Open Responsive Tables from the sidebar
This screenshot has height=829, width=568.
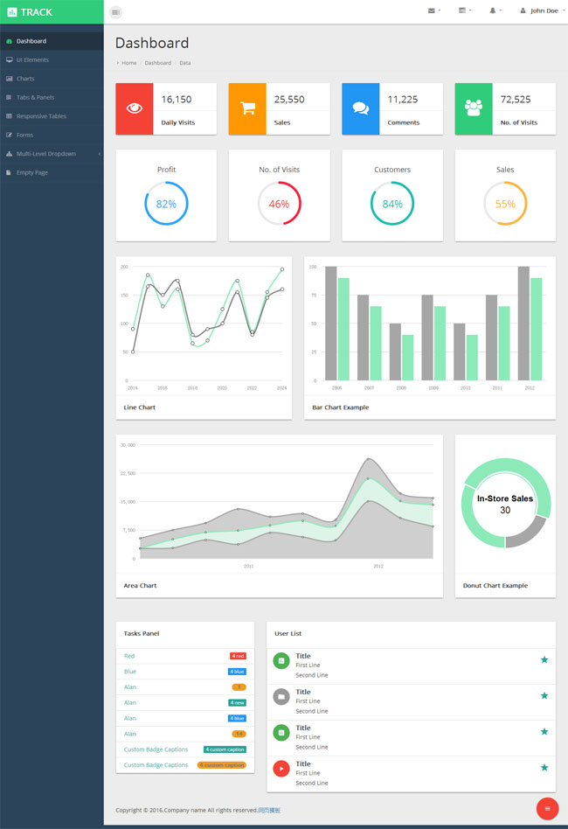point(40,116)
